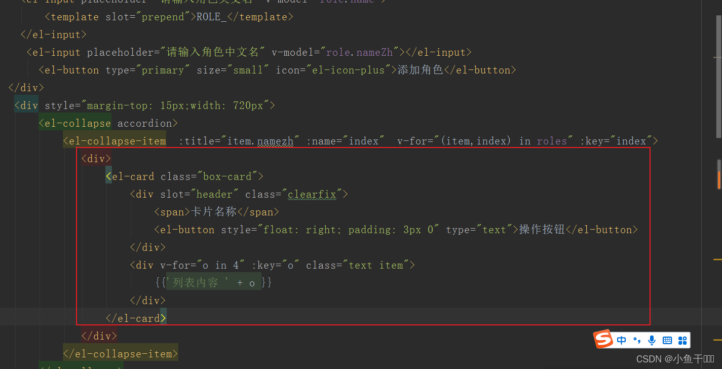Screen dimensions: 722x369
Task: Click the v-for "(item,index) in roles" expression
Action: pyautogui.click(x=485, y=141)
